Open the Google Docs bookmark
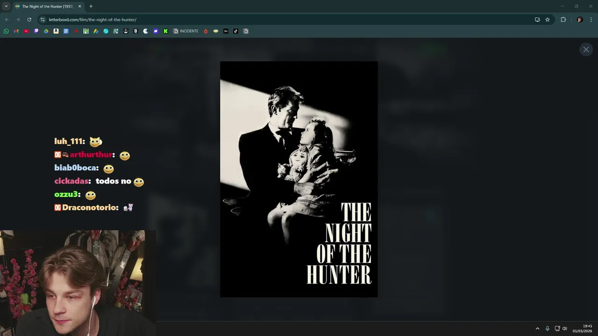The height and width of the screenshot is (336, 598). click(66, 31)
